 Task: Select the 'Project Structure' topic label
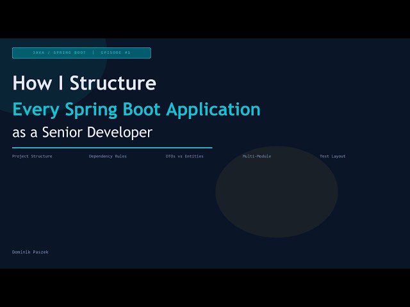point(32,156)
